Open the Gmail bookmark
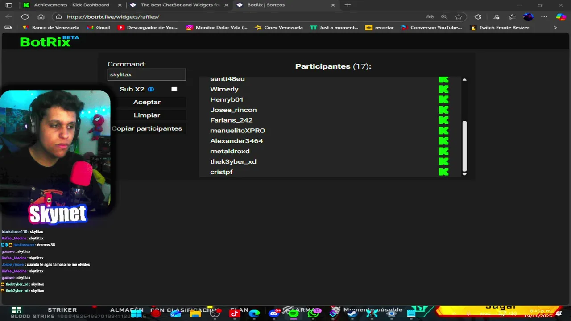Viewport: 571px width, 321px height. pos(98,28)
